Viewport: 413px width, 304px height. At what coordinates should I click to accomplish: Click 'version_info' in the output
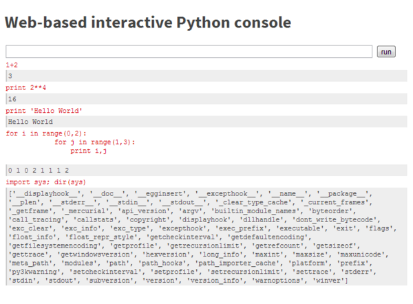point(215,281)
